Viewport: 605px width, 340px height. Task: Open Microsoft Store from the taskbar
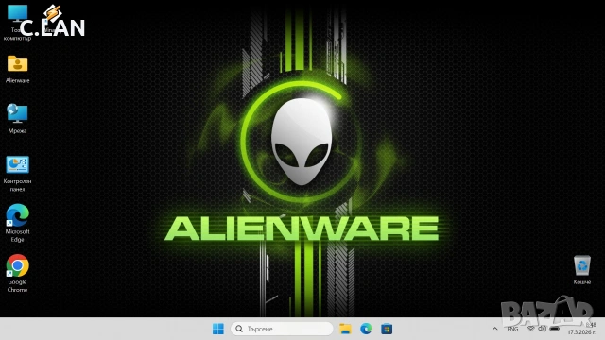(x=387, y=329)
